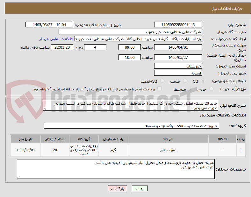Toggle the اسناد خزانه اسلامی payment checkbox
This screenshot has height=197, width=251.
coord(160,88)
